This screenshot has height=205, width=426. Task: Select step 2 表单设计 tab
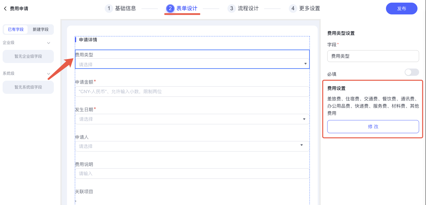coord(182,9)
